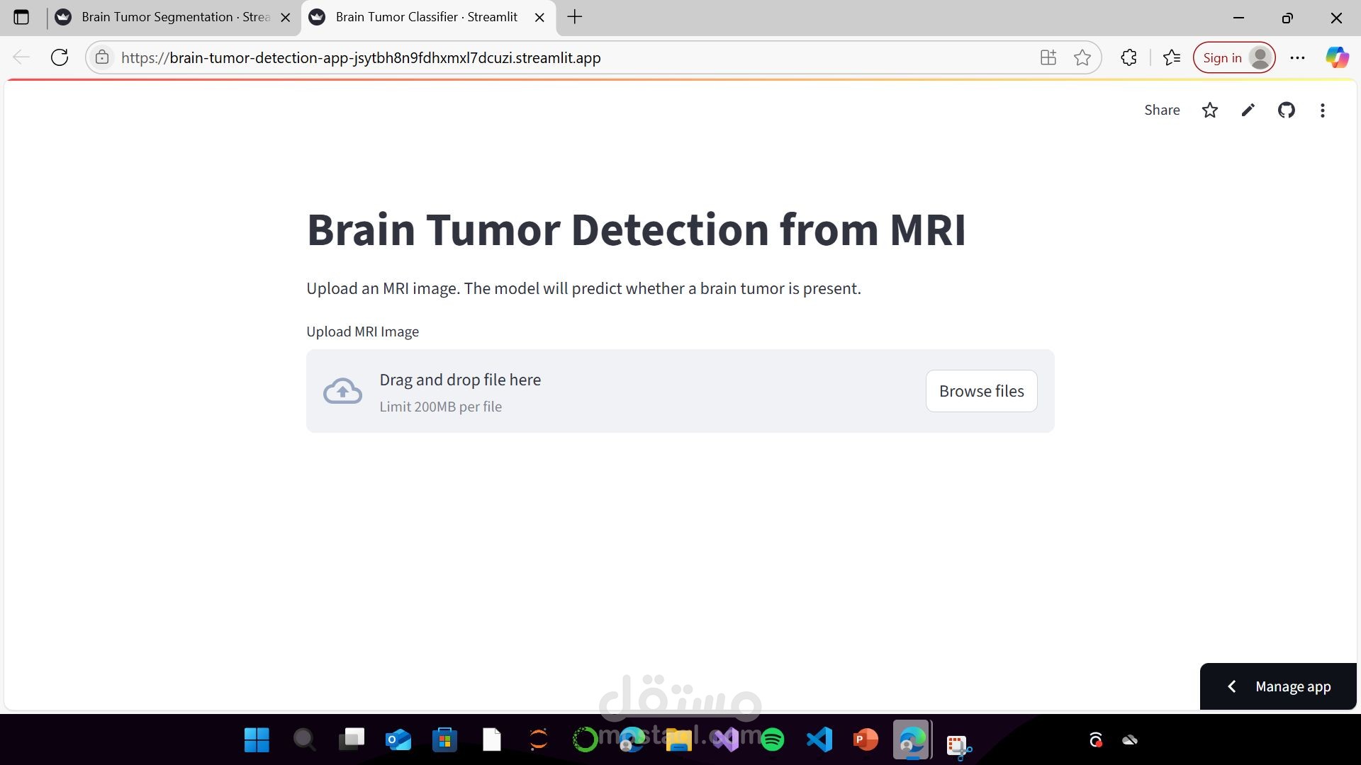
Task: Expand the Manage app panel
Action: (x=1278, y=686)
